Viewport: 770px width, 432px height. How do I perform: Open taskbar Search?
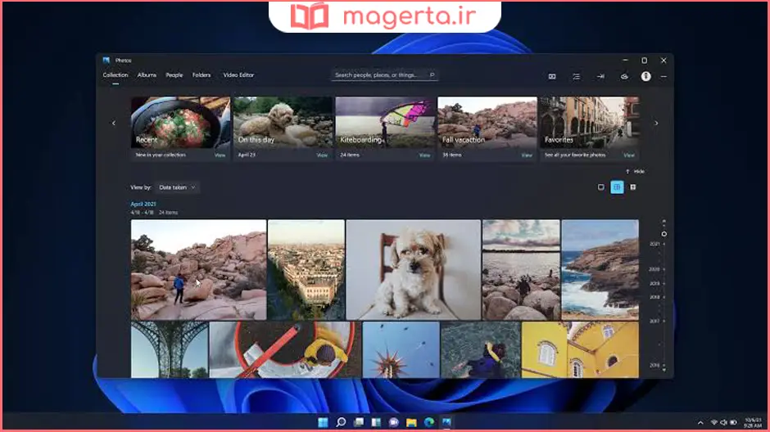coord(341,422)
